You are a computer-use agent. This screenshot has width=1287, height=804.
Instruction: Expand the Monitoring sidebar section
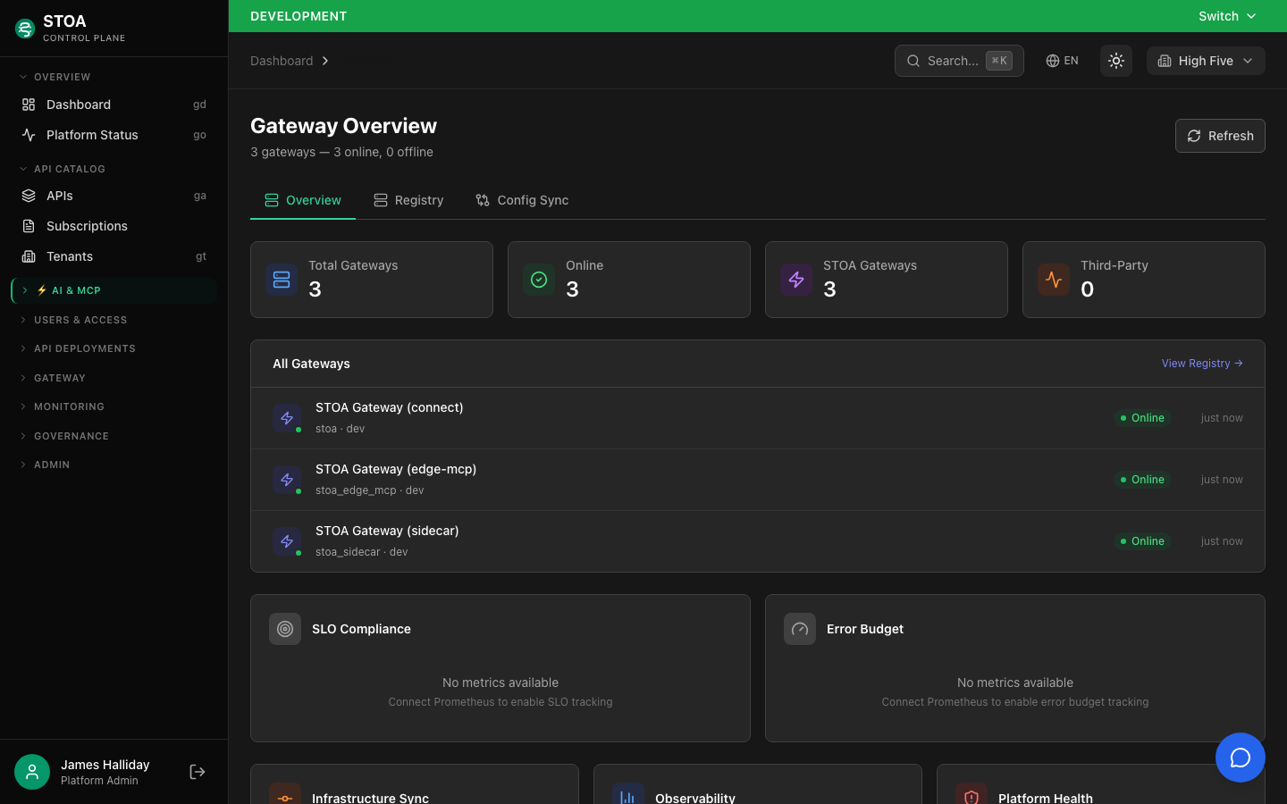pyautogui.click(x=114, y=406)
